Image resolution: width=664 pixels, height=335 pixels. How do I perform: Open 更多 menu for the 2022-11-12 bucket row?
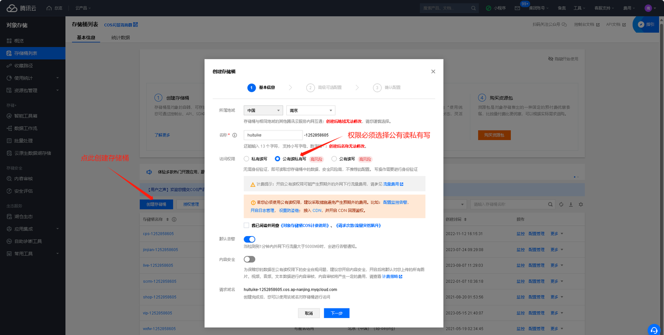coord(557,234)
